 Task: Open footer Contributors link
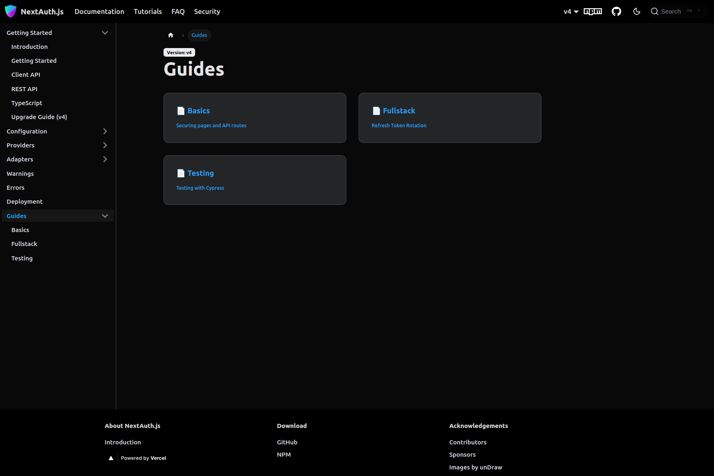click(468, 442)
